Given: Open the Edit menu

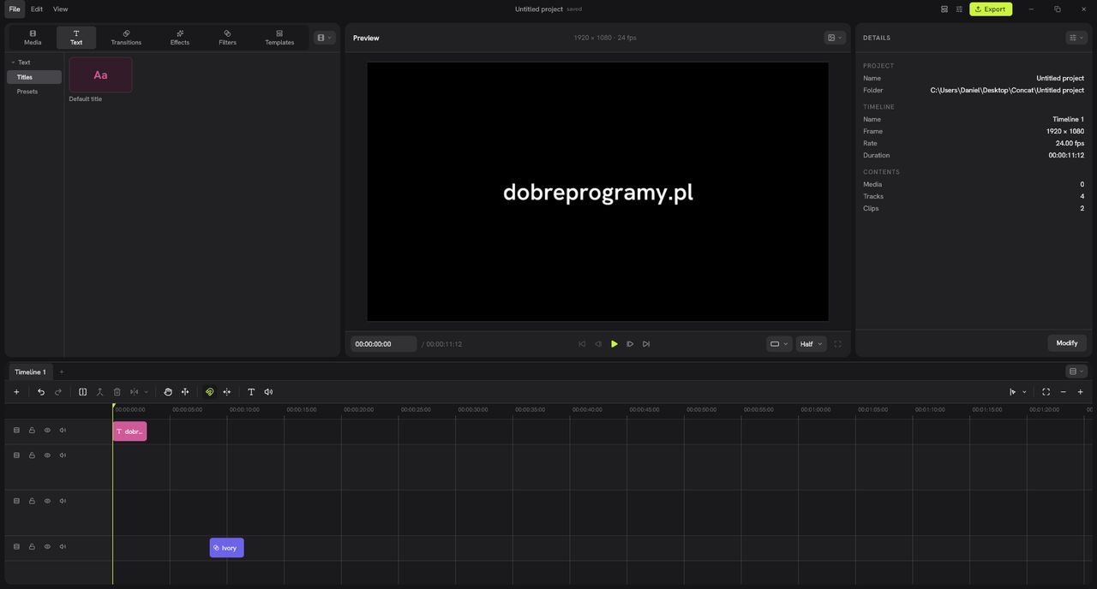Looking at the screenshot, I should coord(37,9).
